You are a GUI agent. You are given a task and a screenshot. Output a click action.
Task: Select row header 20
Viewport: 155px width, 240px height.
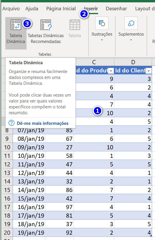point(7,233)
